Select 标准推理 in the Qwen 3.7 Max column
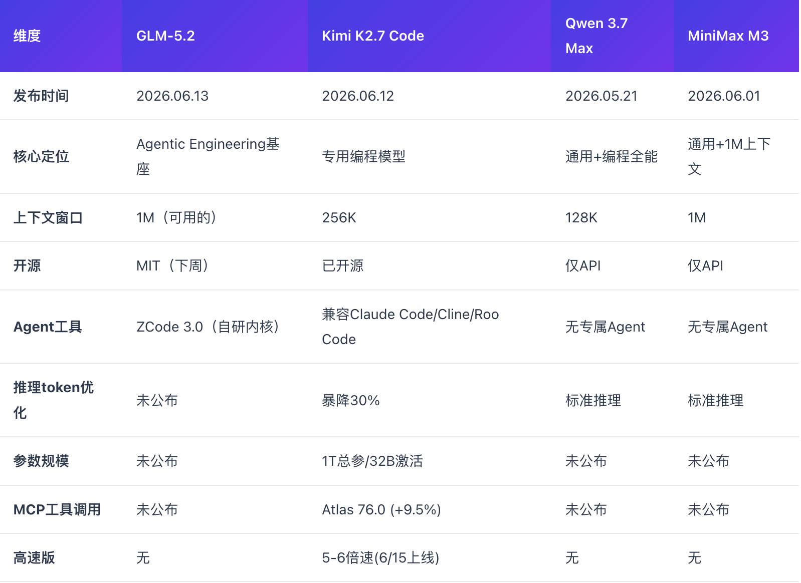 coord(593,401)
